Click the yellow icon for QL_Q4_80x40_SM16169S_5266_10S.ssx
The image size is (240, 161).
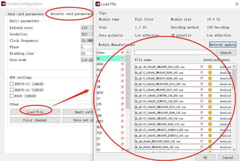pyautogui.click(x=210, y=141)
